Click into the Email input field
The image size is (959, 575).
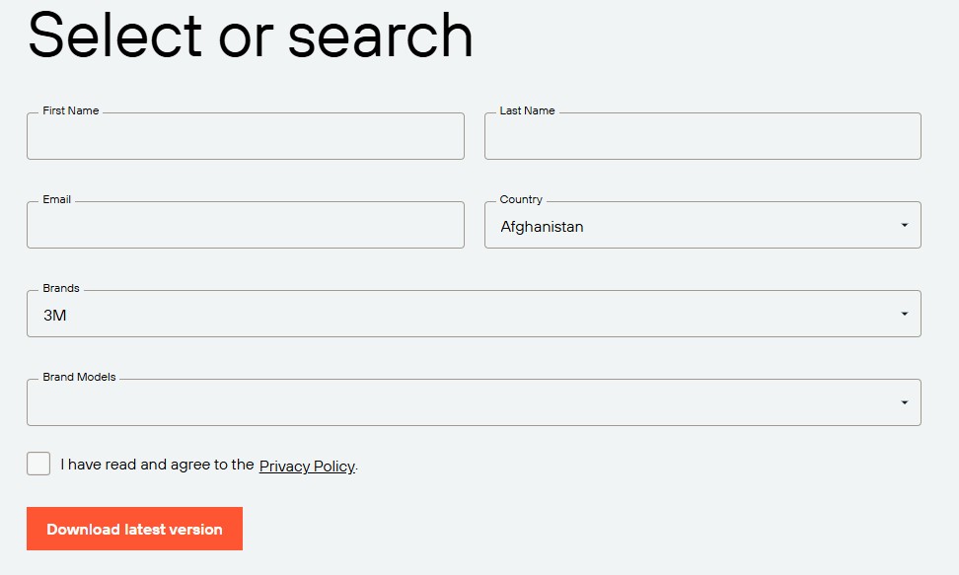245,226
